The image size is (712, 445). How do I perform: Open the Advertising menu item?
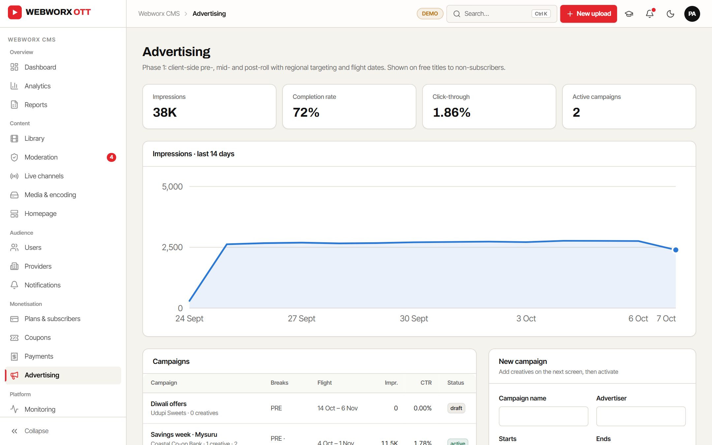pyautogui.click(x=63, y=375)
